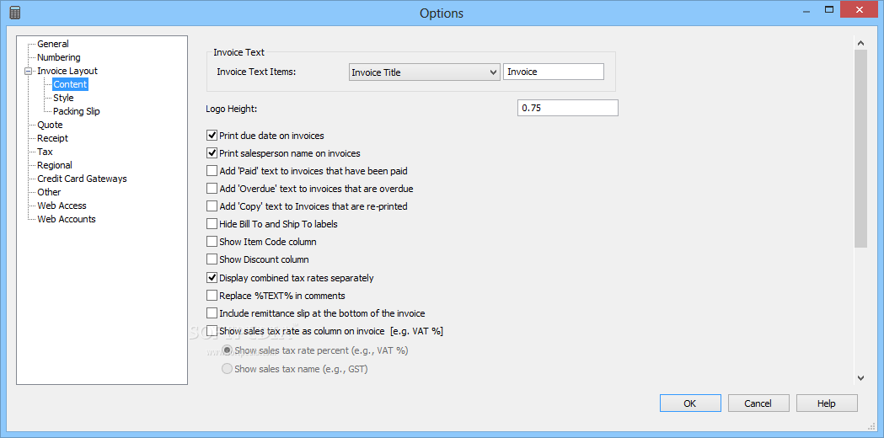884x438 pixels.
Task: Select Show sales tax name radio option
Action: [x=228, y=369]
